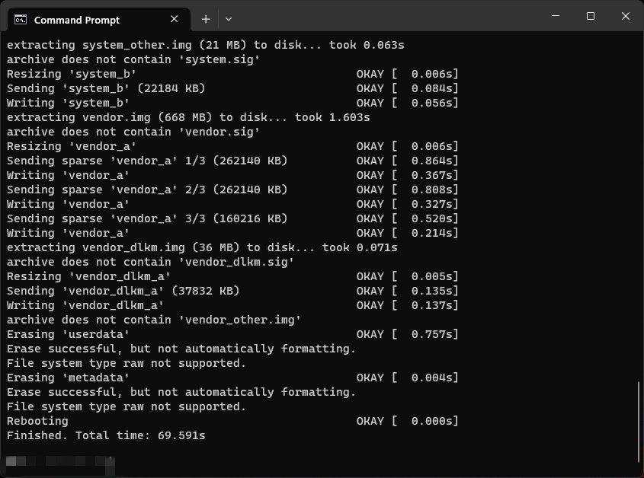
Task: Click the 'Rebooting' output line
Action: pos(232,421)
